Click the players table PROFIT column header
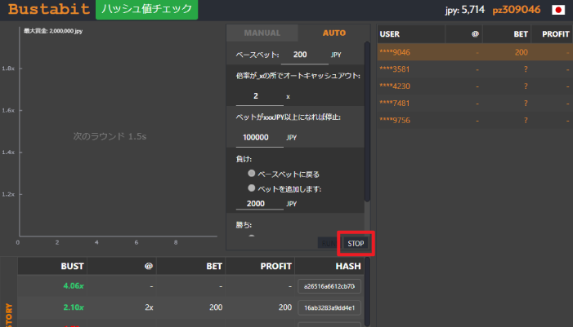Viewport: 573px width, 327px height. pyautogui.click(x=553, y=34)
